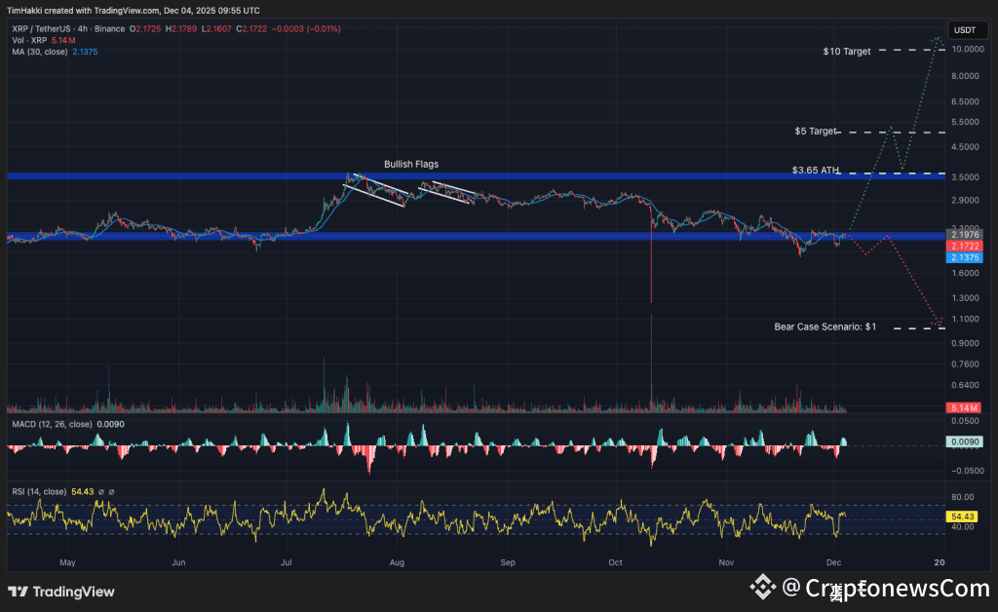
Task: Click the $10 Target label on the chart
Action: coord(845,51)
